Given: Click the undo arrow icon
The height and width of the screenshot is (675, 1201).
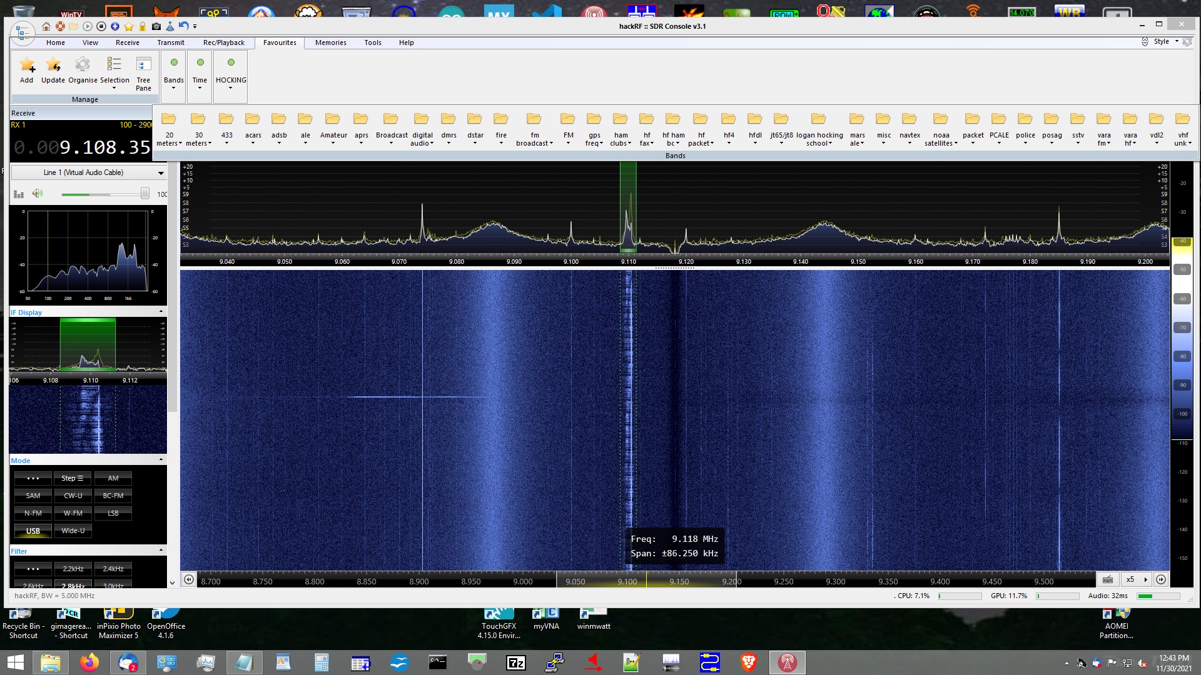Looking at the screenshot, I should 183,26.
